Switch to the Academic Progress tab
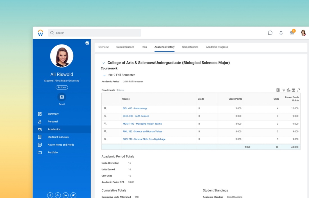This screenshot has height=198, width=309. click(x=217, y=47)
